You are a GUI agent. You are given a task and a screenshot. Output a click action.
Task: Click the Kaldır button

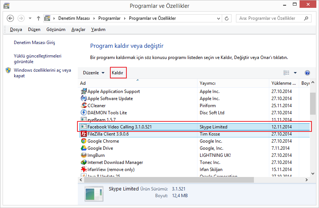(x=118, y=73)
